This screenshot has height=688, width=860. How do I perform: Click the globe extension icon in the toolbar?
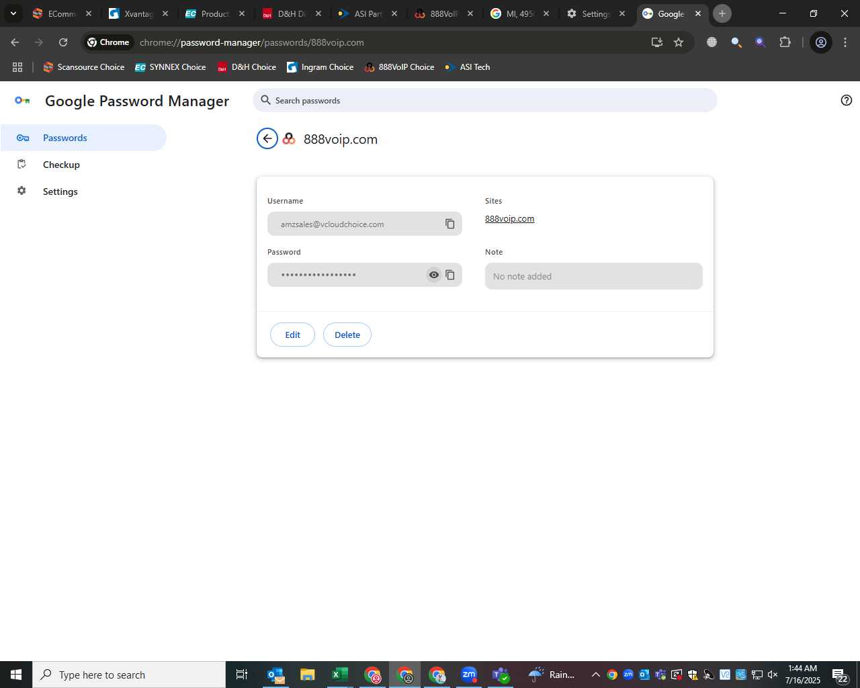[x=712, y=42]
